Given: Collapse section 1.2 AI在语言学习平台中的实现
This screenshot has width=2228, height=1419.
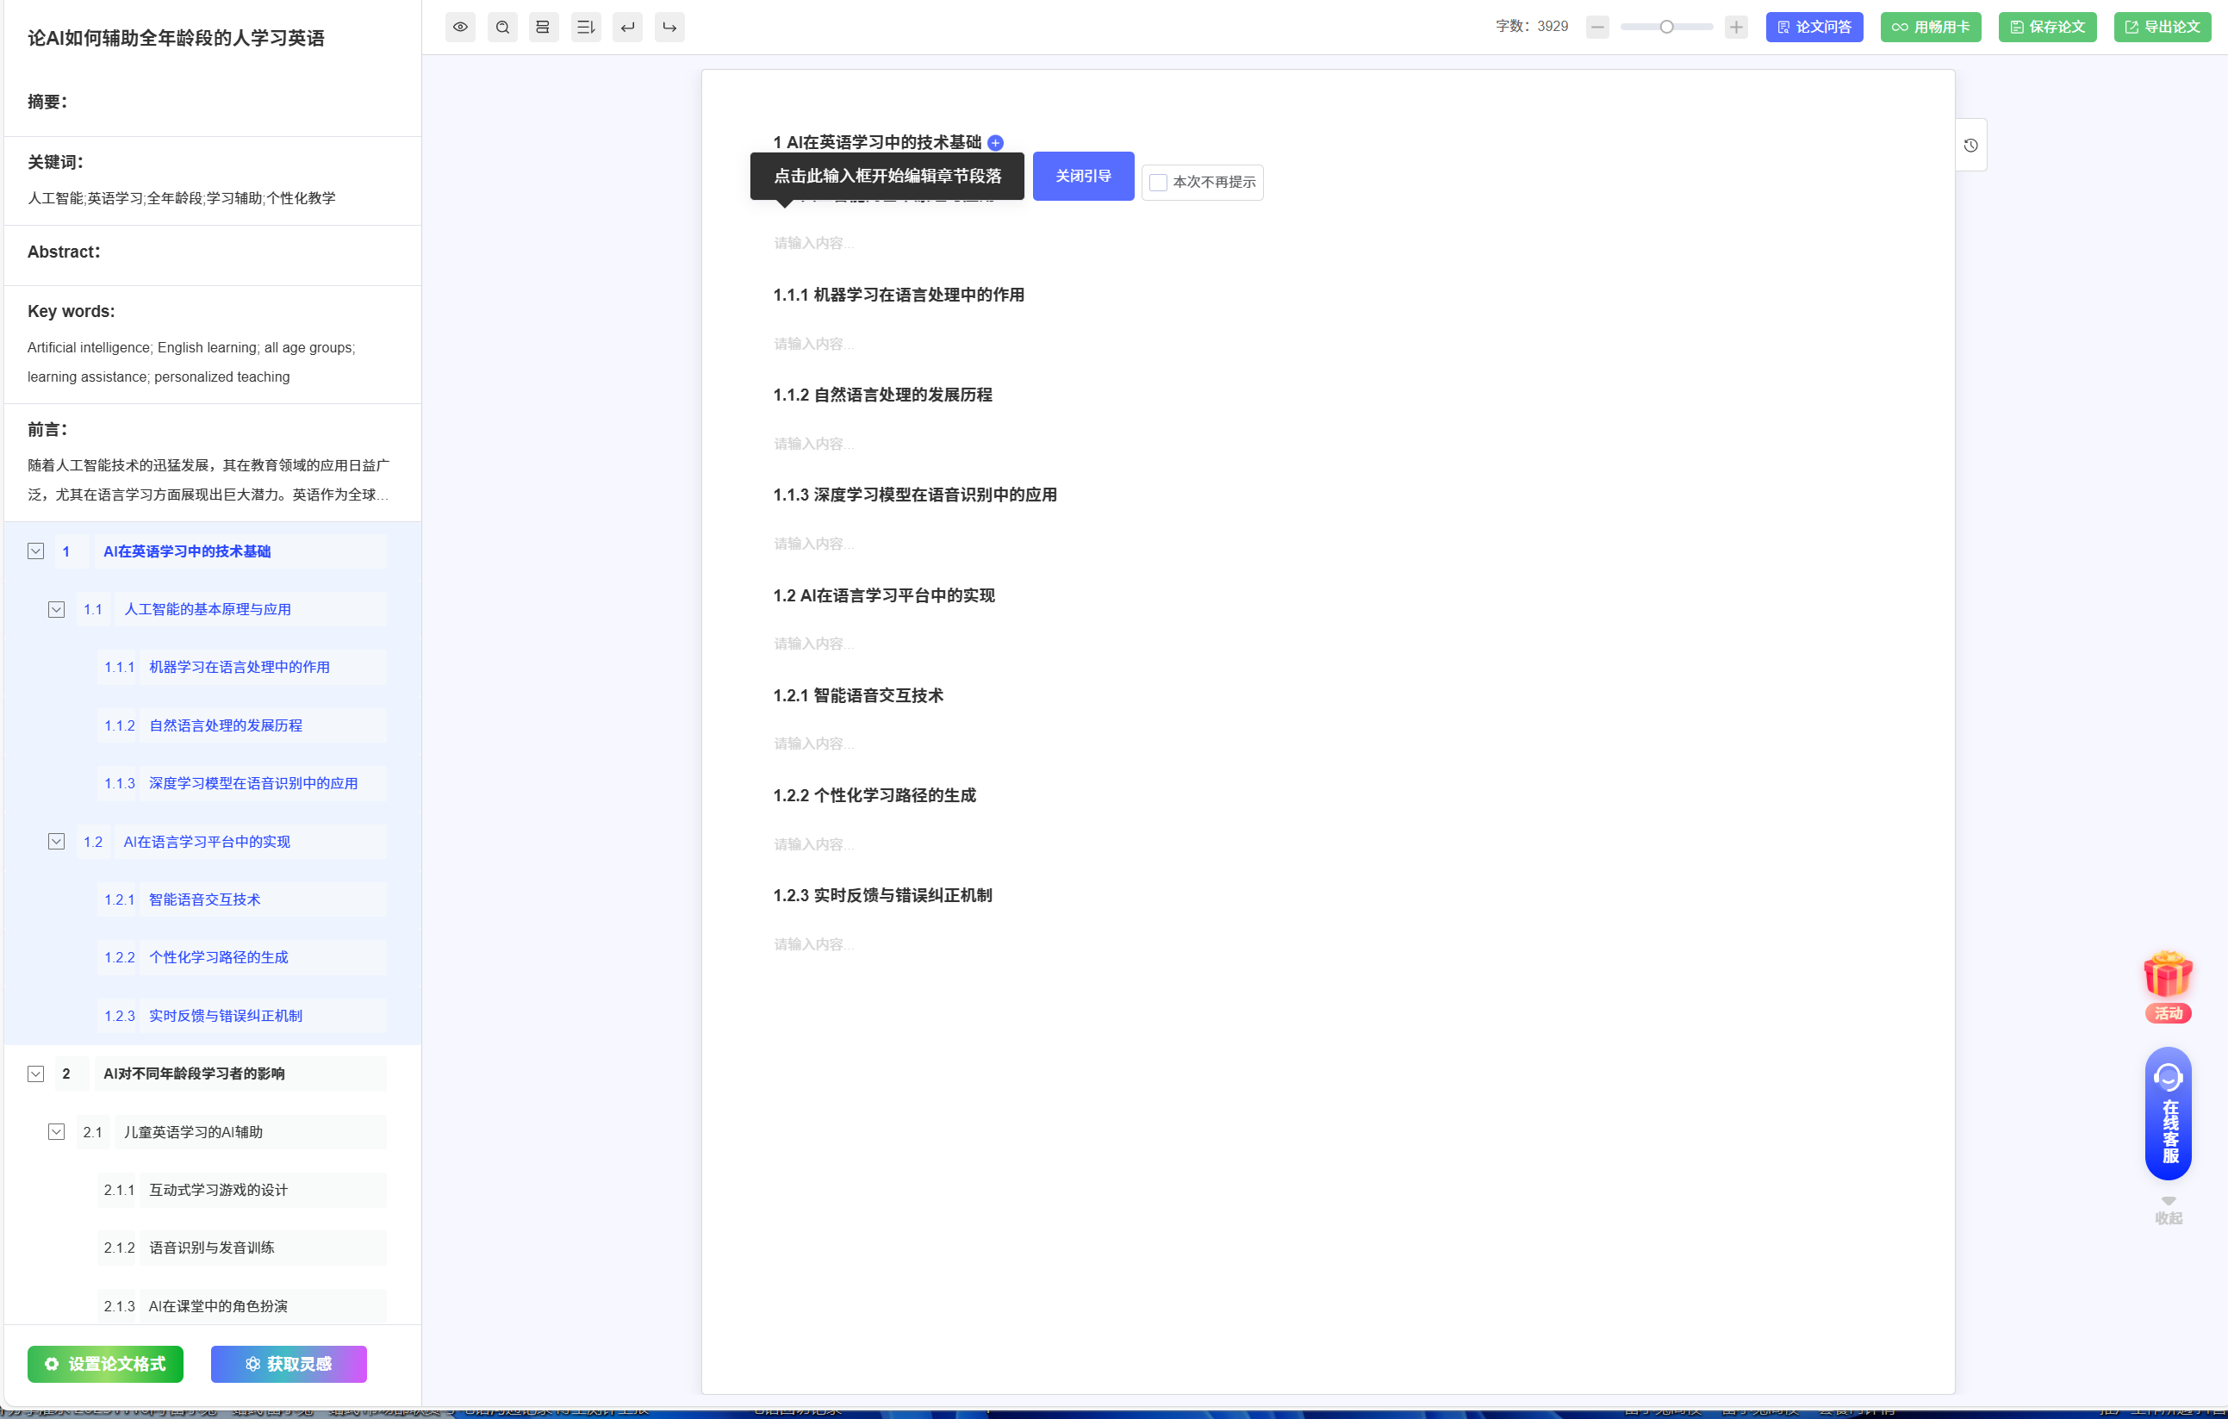Looking at the screenshot, I should click(57, 842).
